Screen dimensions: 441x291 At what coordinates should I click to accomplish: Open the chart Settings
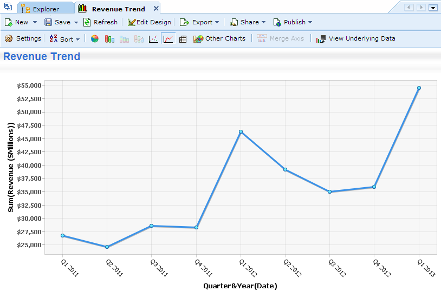point(23,39)
